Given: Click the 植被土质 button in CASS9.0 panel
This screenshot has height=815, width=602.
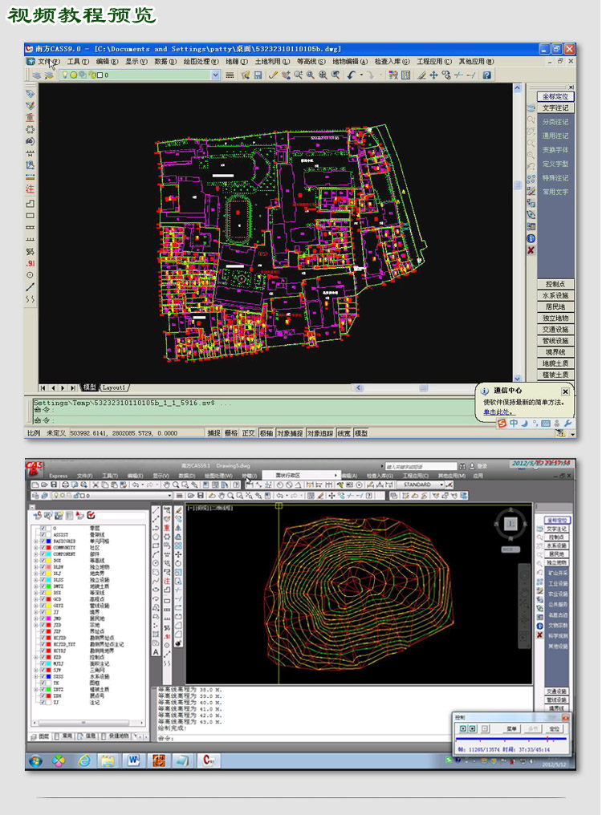Looking at the screenshot, I should point(555,375).
